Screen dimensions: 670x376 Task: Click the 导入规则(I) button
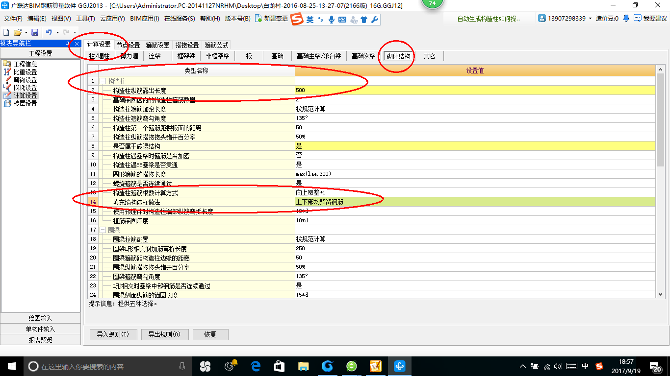[113, 334]
